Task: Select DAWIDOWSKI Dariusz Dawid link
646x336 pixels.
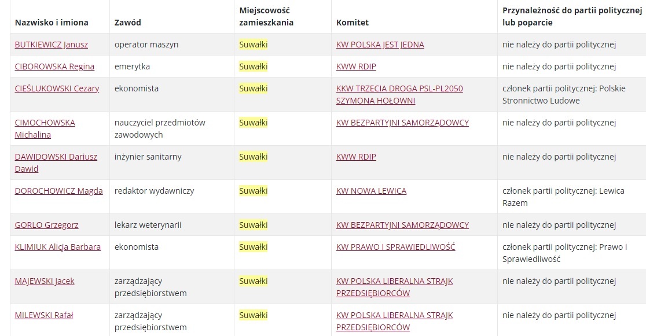Action: click(56, 163)
